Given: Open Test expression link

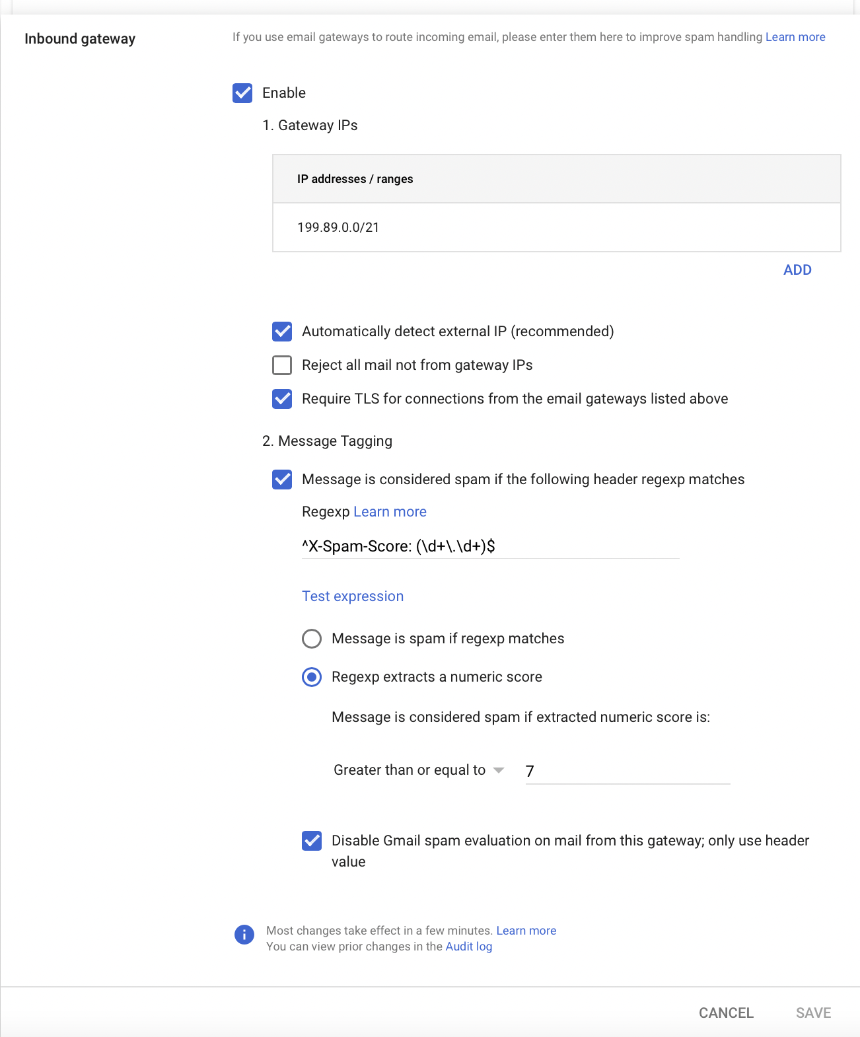Looking at the screenshot, I should (x=353, y=596).
